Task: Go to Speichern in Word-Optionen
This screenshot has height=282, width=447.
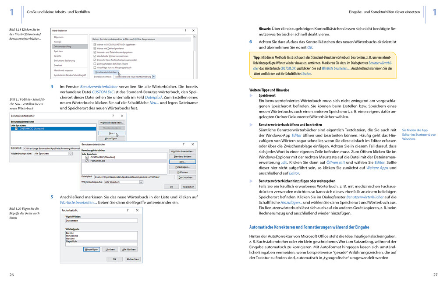Action: 58,51
